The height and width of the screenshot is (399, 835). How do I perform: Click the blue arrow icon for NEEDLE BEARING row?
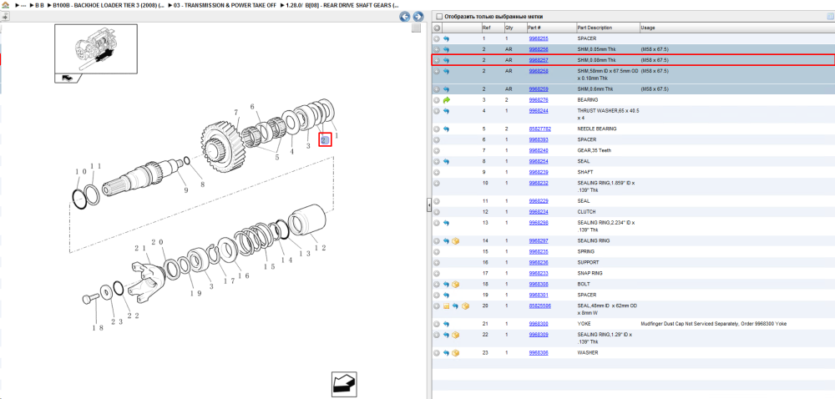pos(446,129)
